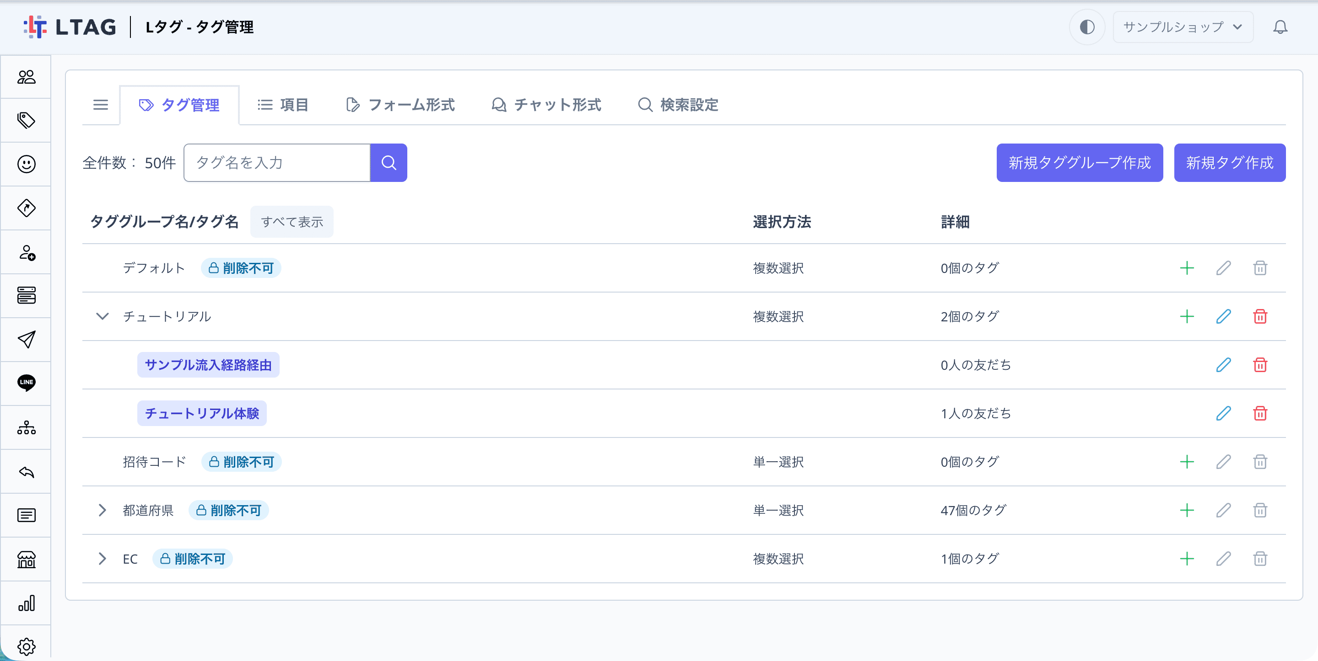Click the サンプル流入経路経由 tag label
Screen dimensions: 1318x661
coord(208,365)
